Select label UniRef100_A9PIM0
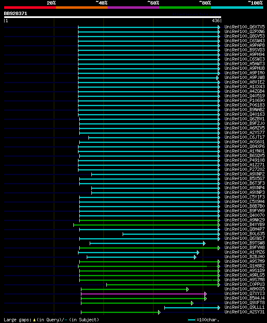 coord(244,73)
